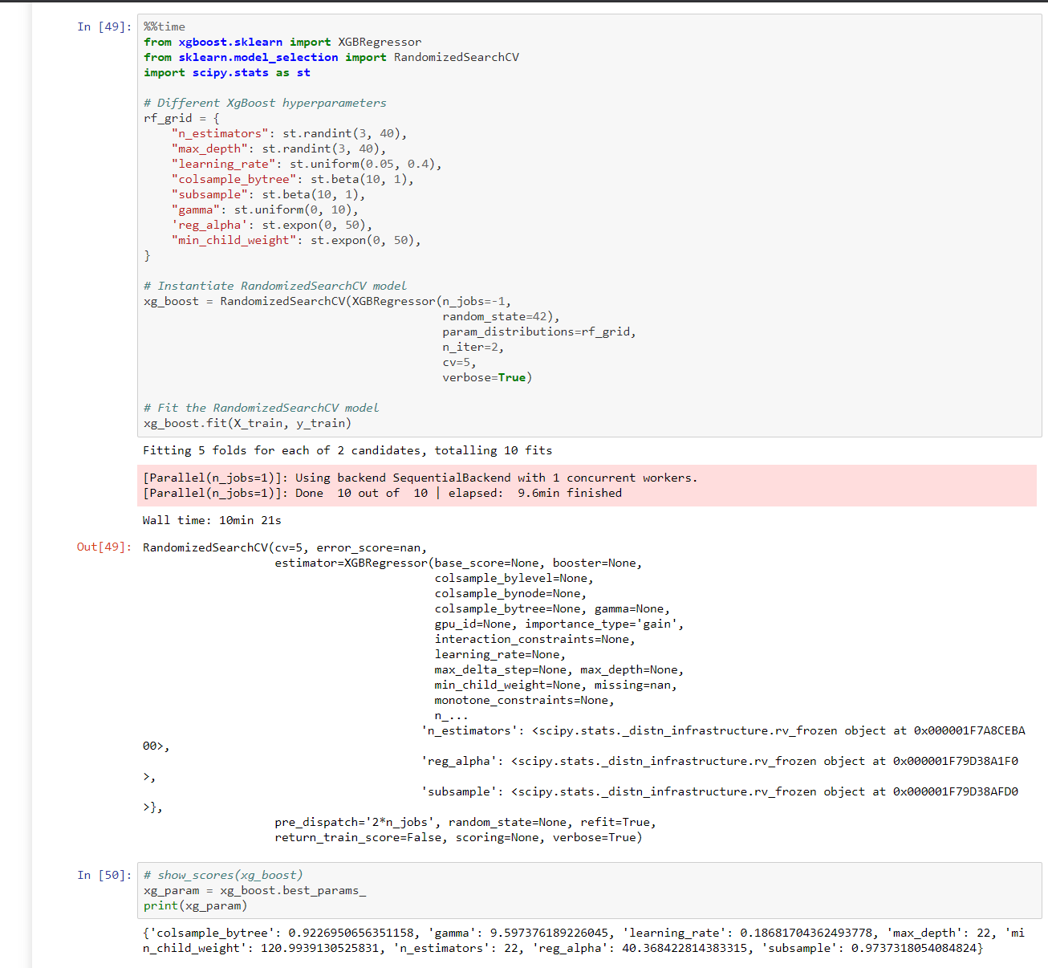Click the "max_depth" grid entry line
The image size is (1048, 968).
pyautogui.click(x=278, y=148)
